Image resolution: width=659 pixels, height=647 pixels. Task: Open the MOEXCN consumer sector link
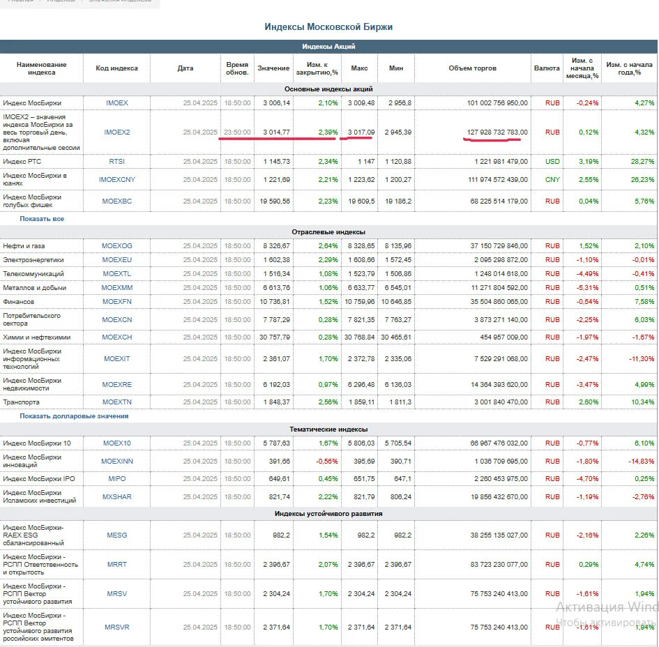point(117,320)
